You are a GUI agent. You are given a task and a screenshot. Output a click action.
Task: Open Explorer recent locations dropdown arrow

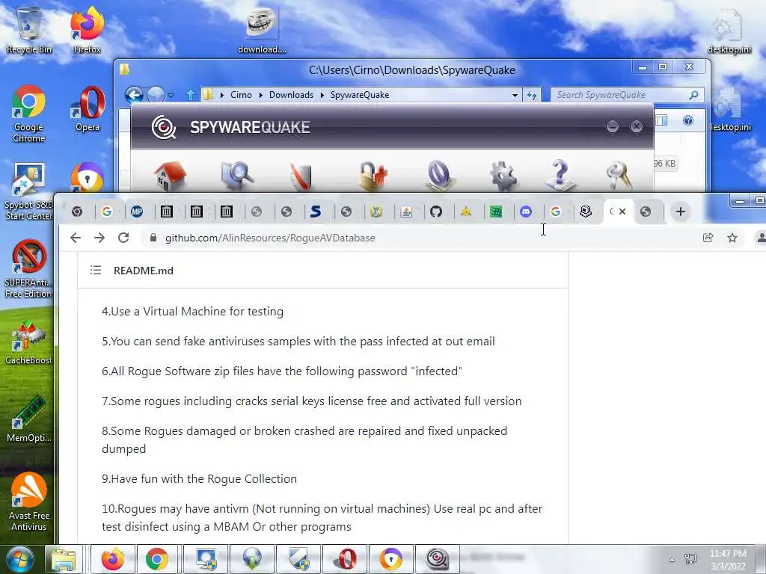pyautogui.click(x=171, y=95)
